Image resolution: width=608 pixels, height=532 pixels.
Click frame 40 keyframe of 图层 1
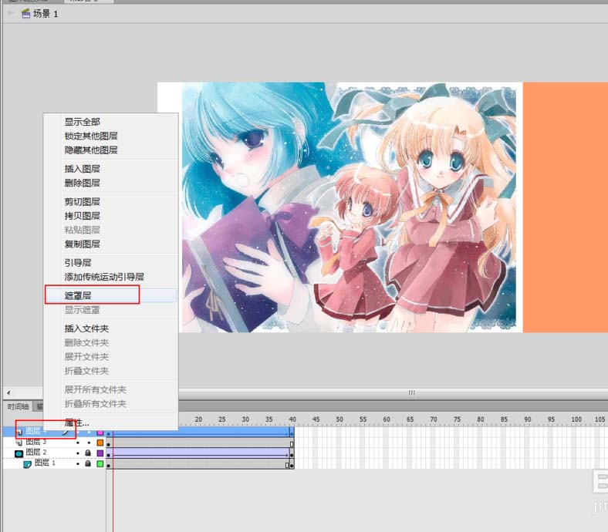click(x=292, y=465)
